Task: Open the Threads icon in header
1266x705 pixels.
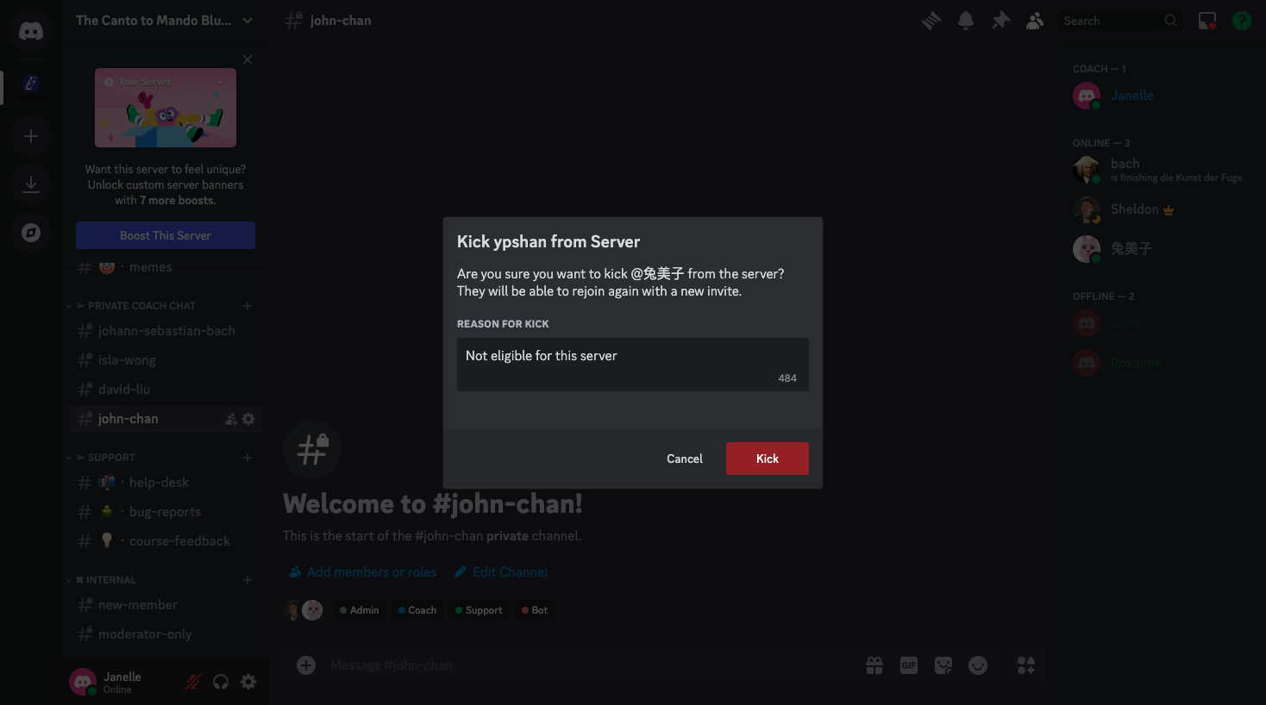Action: [931, 21]
